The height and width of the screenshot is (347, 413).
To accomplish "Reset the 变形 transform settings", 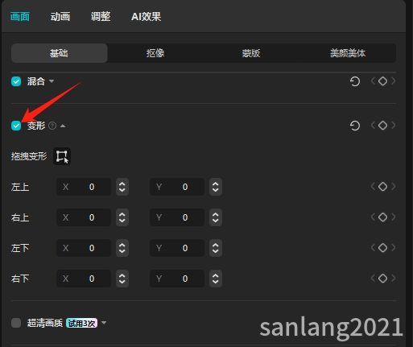I will tap(355, 126).
